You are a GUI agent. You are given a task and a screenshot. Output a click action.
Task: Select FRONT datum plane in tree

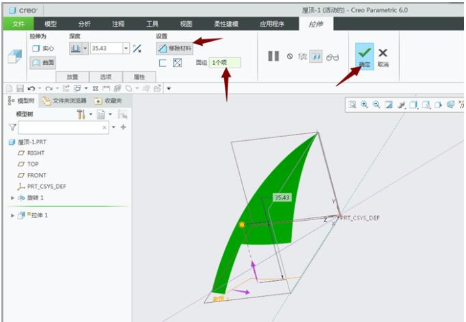32,175
